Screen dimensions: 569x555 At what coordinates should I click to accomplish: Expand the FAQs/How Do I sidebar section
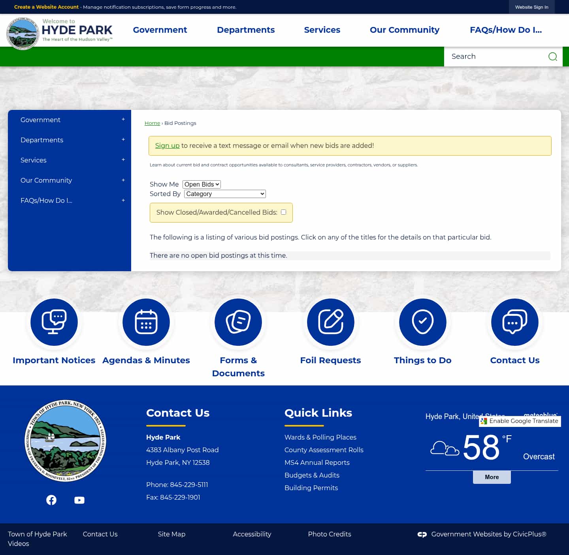tap(123, 200)
